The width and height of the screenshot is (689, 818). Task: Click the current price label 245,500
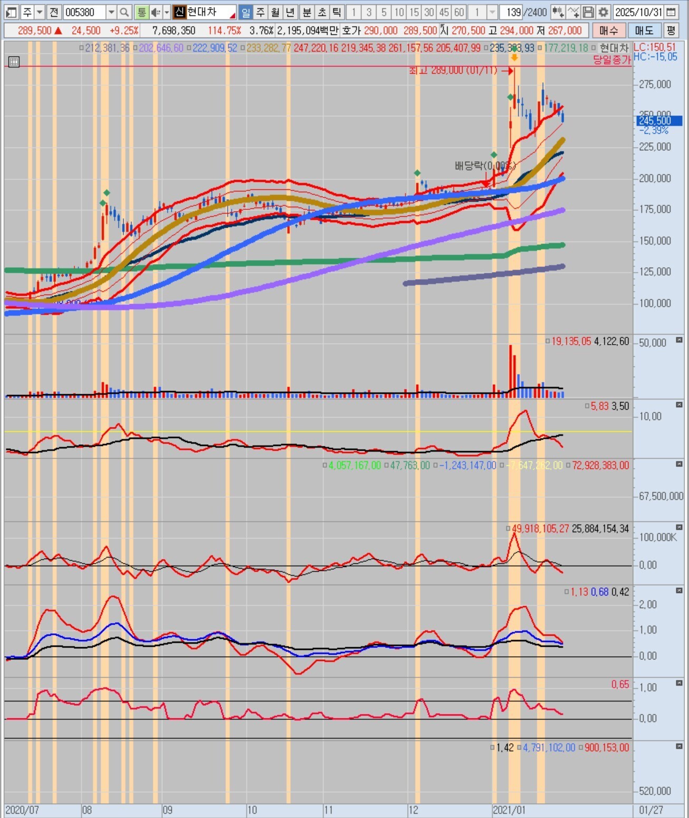(658, 121)
